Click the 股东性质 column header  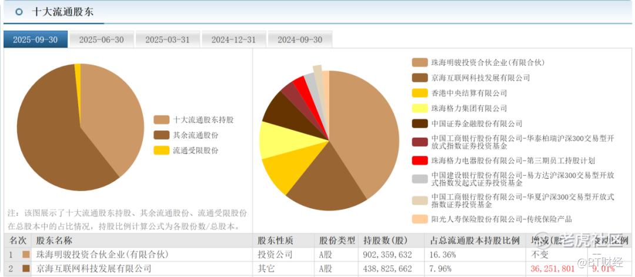coord(275,241)
